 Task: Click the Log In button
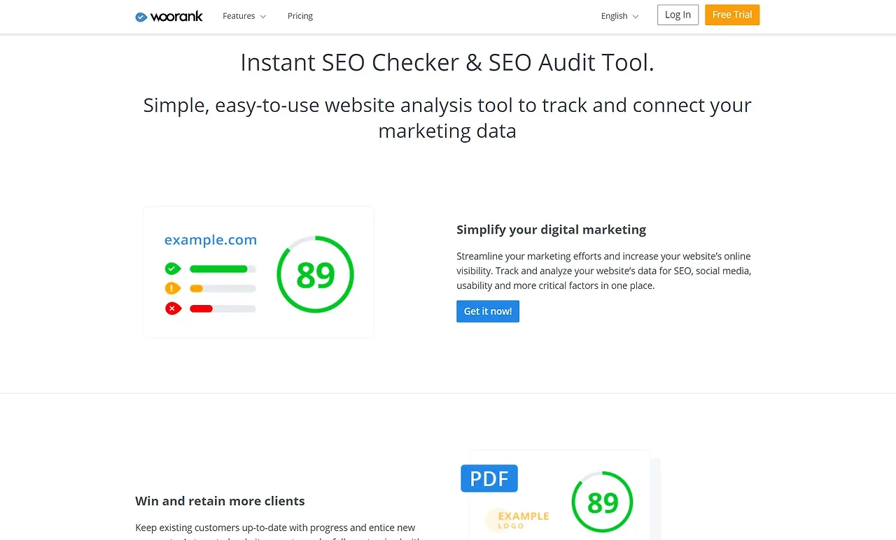tap(678, 15)
